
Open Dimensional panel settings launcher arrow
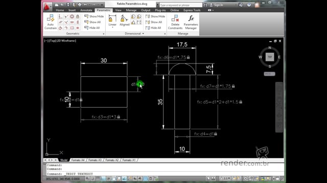coord(165,34)
